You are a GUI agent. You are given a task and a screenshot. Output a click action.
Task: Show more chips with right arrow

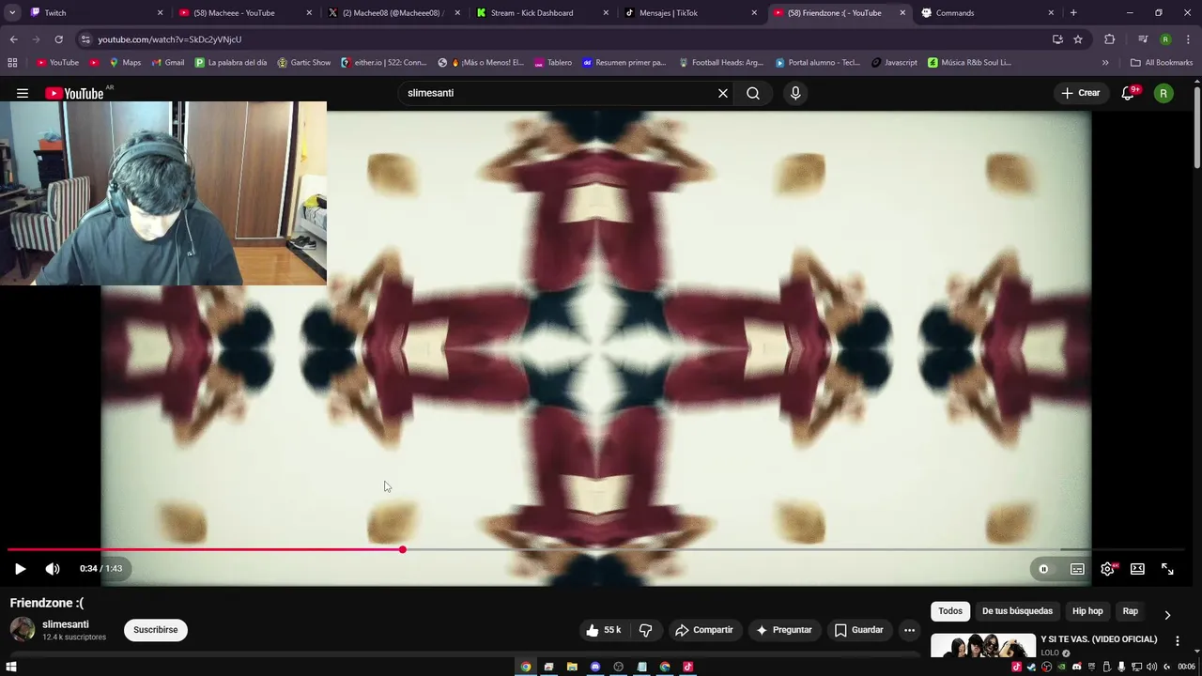tap(1167, 615)
